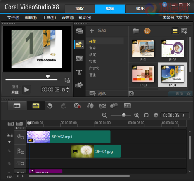Open the Record/Capture option tool

tap(77, 106)
